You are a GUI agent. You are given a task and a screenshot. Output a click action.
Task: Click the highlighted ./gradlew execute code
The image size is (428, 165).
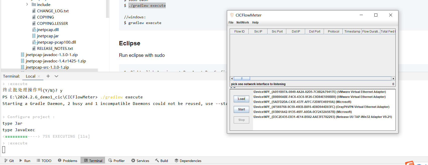coord(147,6)
